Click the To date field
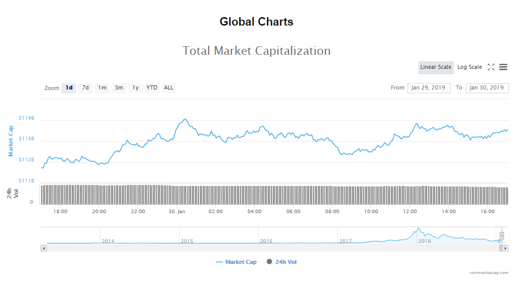517x282 pixels. point(487,88)
